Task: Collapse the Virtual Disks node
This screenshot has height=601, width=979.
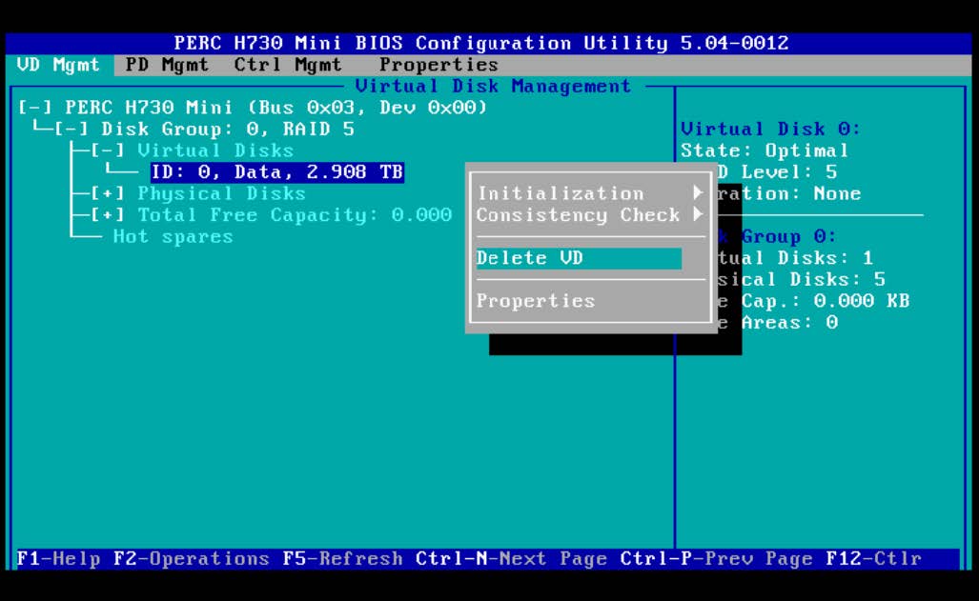Action: pos(108,150)
